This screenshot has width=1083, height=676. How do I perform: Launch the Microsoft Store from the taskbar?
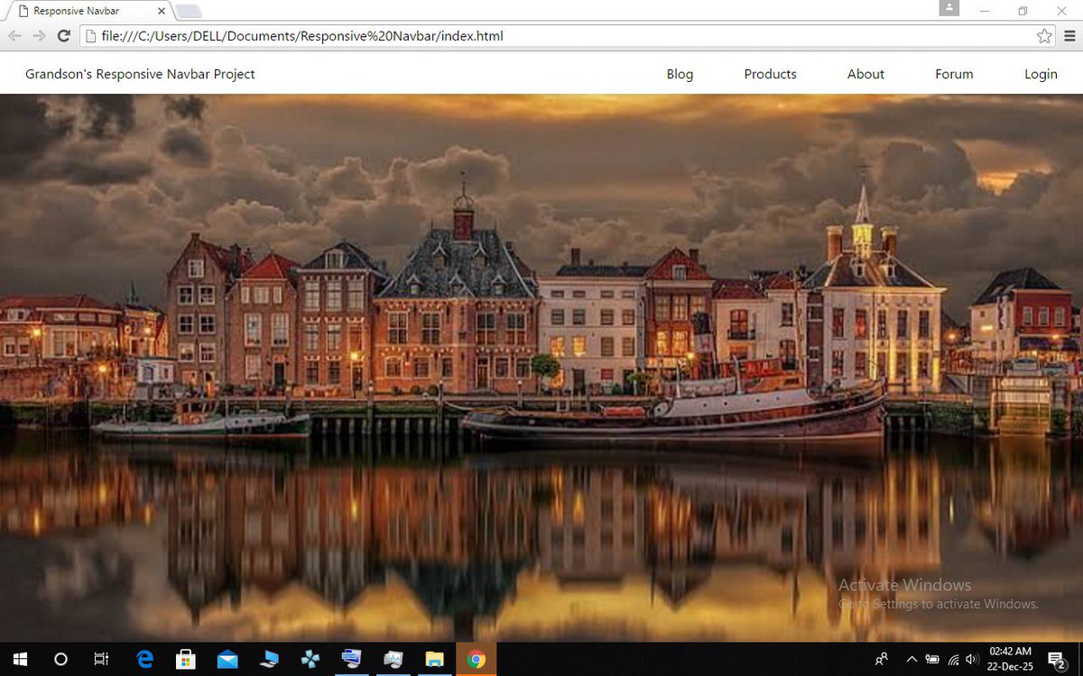(186, 659)
